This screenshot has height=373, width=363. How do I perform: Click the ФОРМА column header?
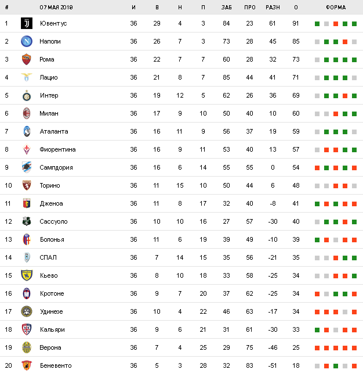(x=336, y=8)
